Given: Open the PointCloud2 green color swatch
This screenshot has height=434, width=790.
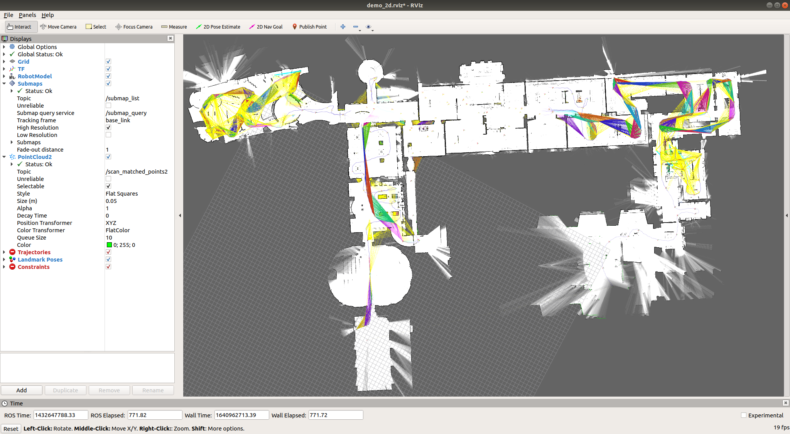Looking at the screenshot, I should [x=109, y=245].
